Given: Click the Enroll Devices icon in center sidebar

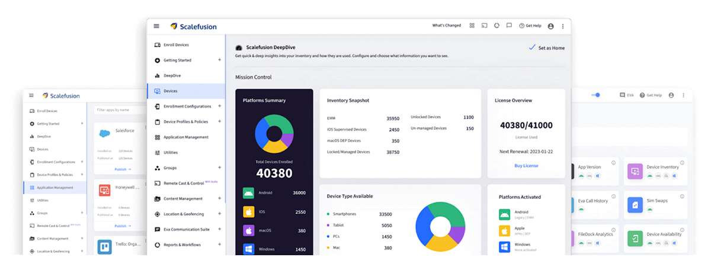Looking at the screenshot, I should tap(157, 45).
